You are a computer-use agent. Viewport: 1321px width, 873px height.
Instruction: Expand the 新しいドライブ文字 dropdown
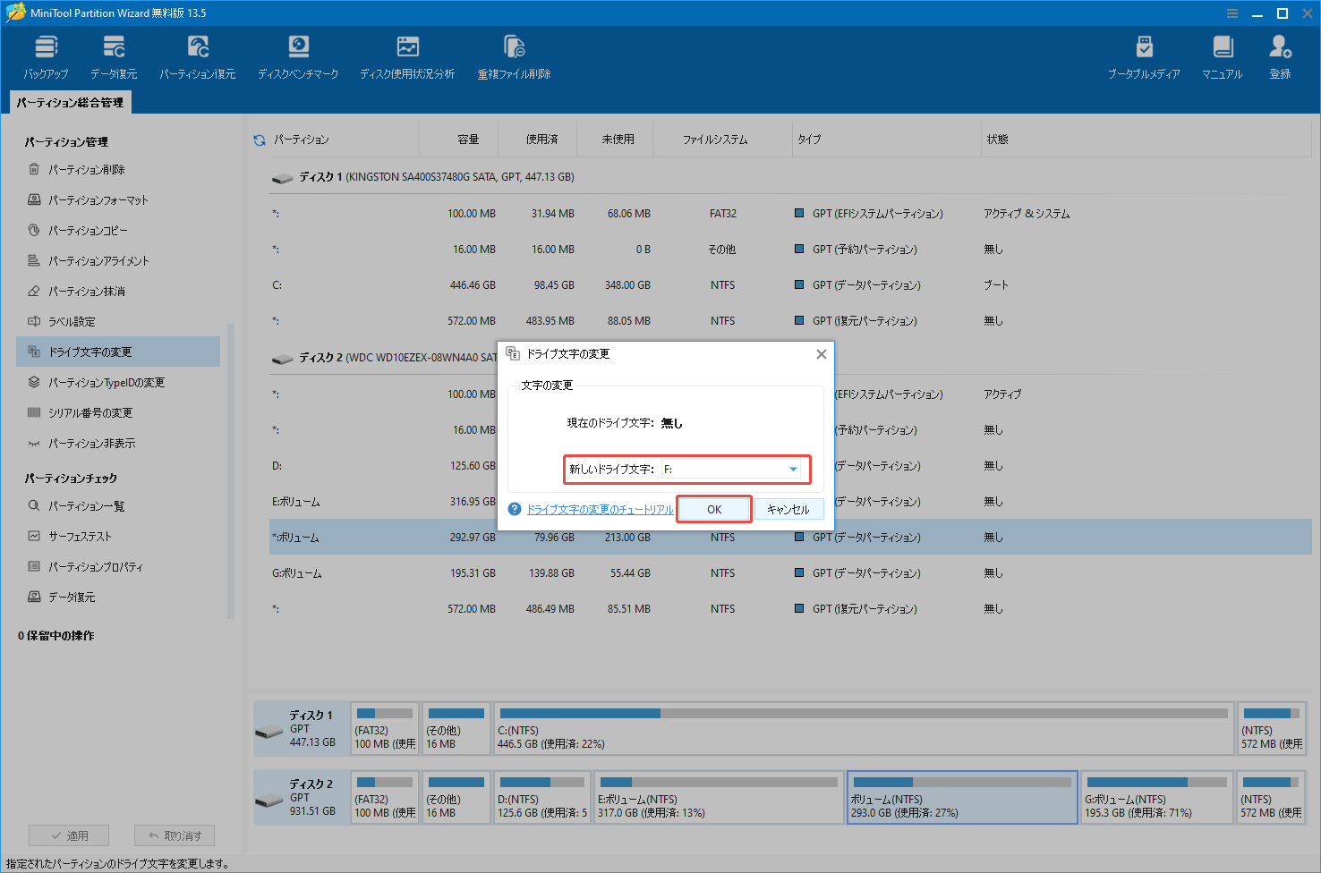(793, 470)
